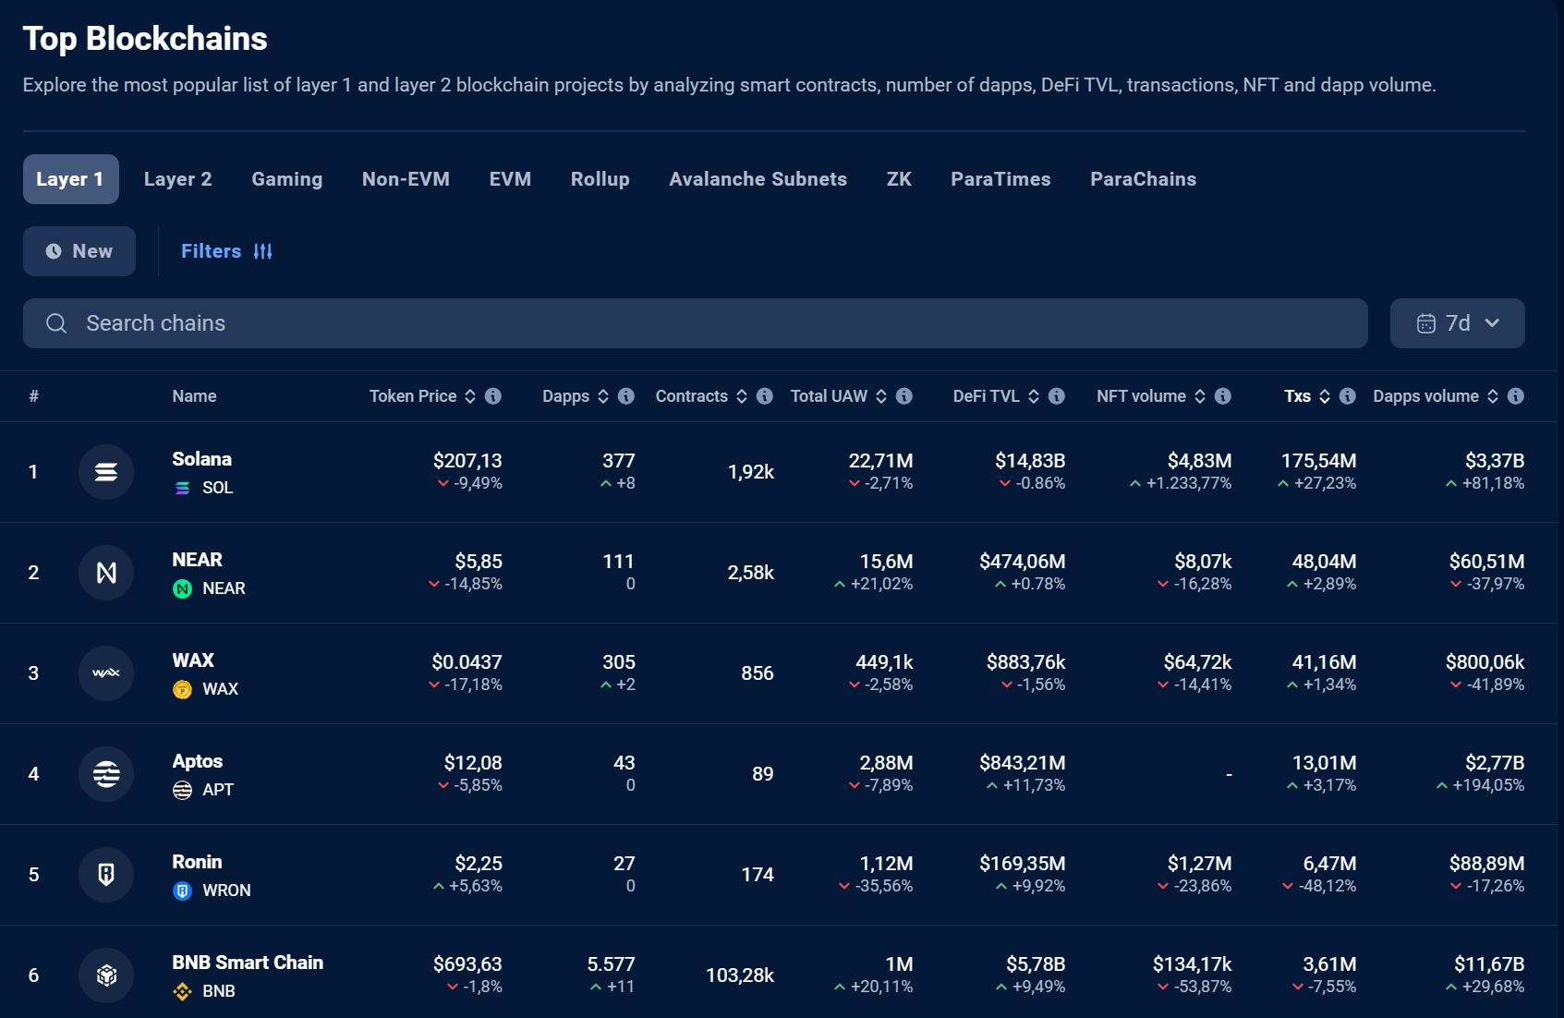The image size is (1564, 1018).
Task: Sort by NFT volume arrows
Action: pyautogui.click(x=1200, y=396)
